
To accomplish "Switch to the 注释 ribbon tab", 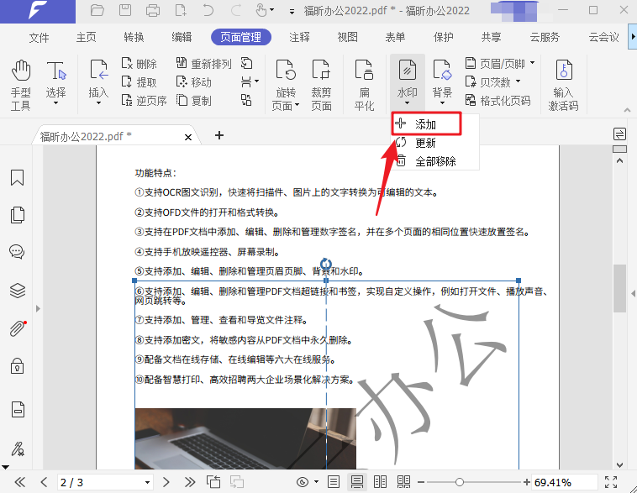I will point(299,37).
